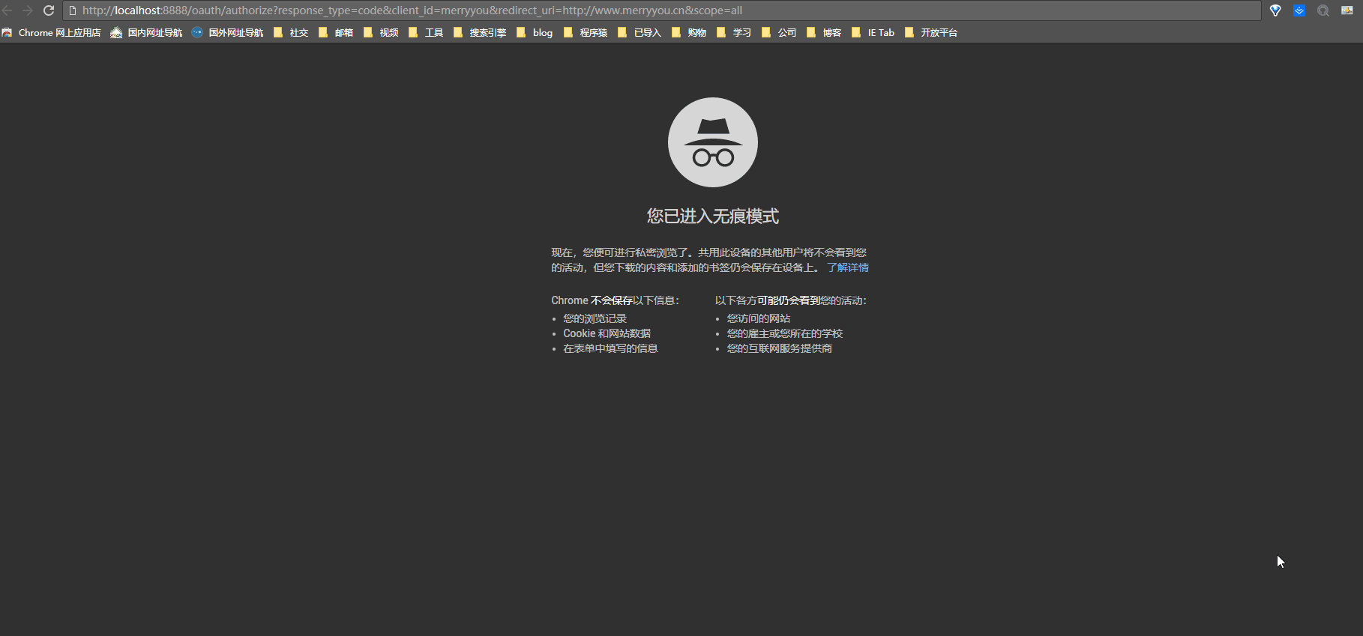The width and height of the screenshot is (1363, 636).
Task: Open the image downloader extension icon
Action: [1347, 10]
